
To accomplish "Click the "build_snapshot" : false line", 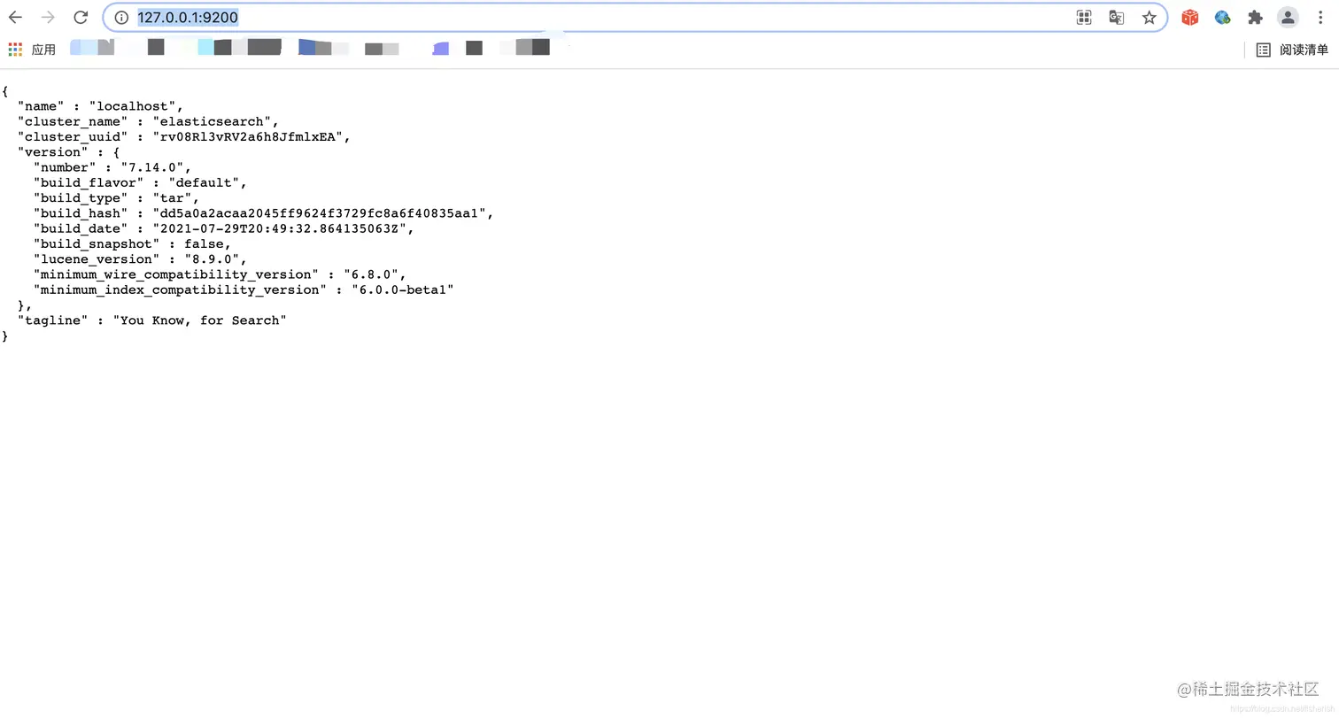I will 132,243.
